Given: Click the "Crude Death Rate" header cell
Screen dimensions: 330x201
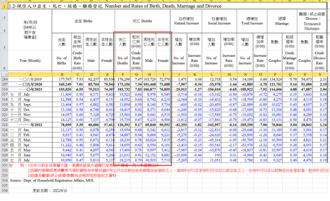Looking at the screenshot, I should click(x=136, y=61).
